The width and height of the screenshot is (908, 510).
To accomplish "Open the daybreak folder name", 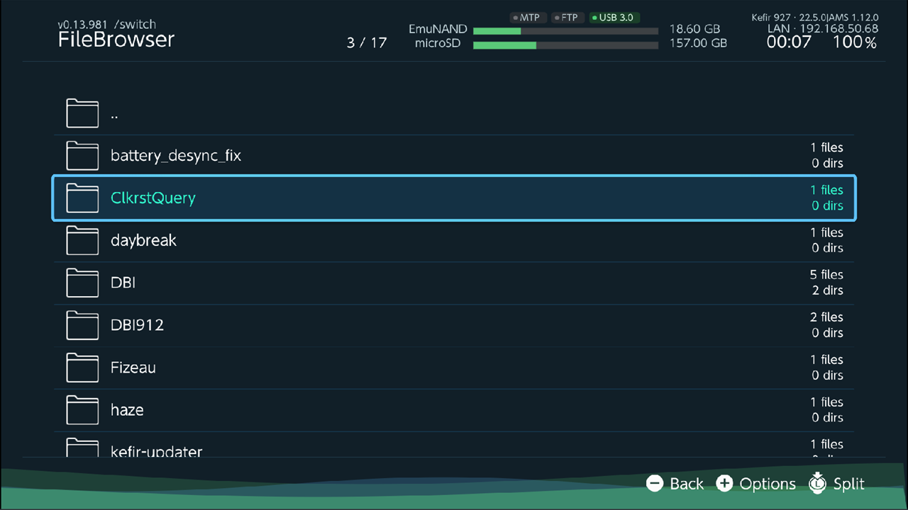I will click(143, 241).
